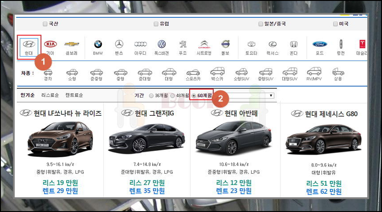Filter by RV/MPV car type icon
382x212 pixels.
(314, 71)
